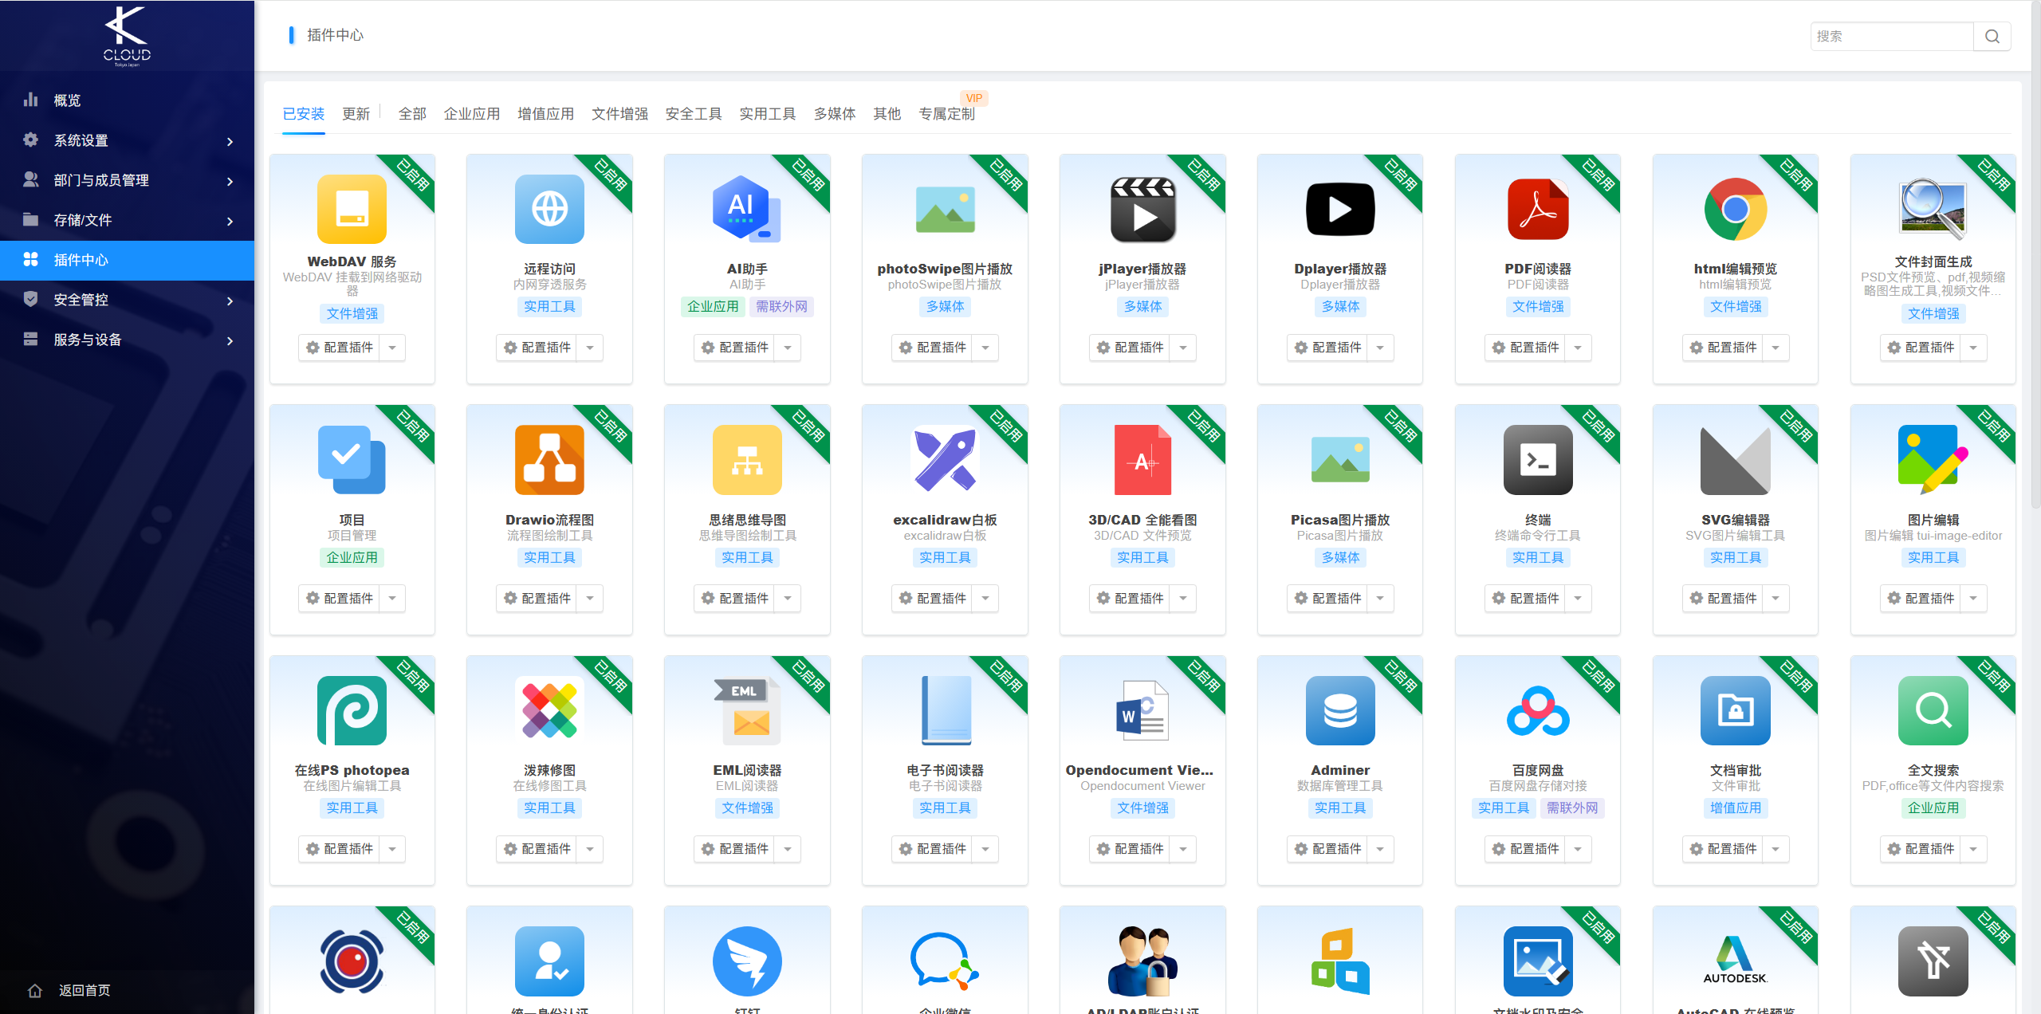Select 插件中心 in the sidebar
The width and height of the screenshot is (2041, 1014).
pos(128,260)
